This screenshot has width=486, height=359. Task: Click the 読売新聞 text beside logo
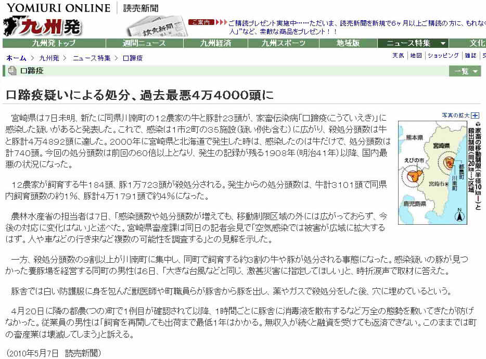click(x=141, y=8)
